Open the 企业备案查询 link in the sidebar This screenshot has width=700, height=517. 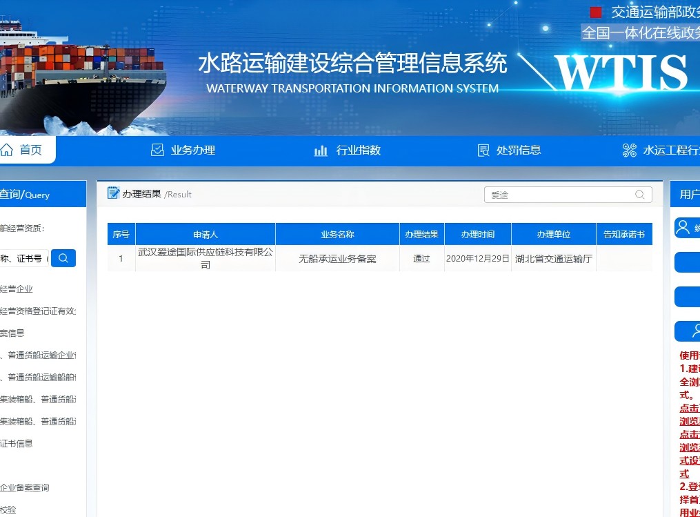(x=23, y=487)
